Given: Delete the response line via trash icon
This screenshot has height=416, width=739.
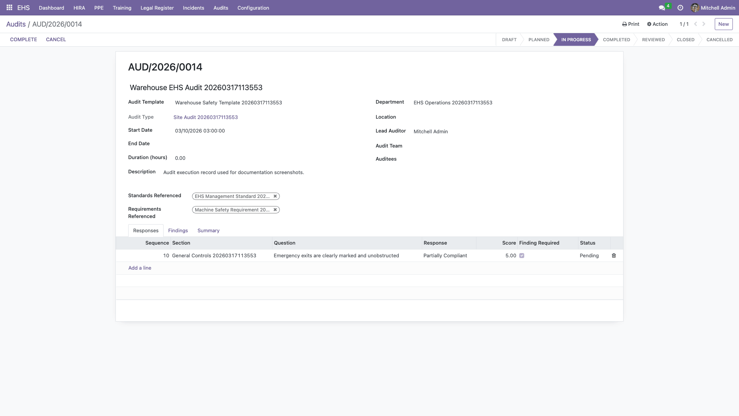Looking at the screenshot, I should pyautogui.click(x=614, y=255).
